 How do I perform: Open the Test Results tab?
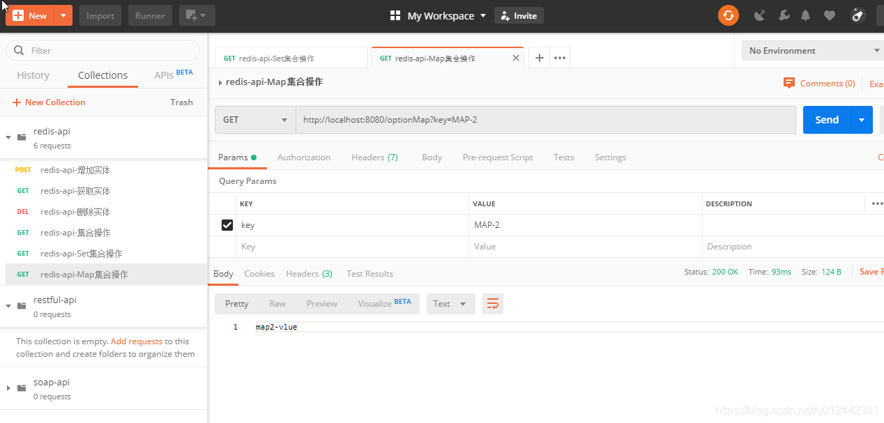[x=369, y=273]
